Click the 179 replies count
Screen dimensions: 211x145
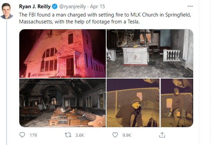pyautogui.click(x=33, y=135)
